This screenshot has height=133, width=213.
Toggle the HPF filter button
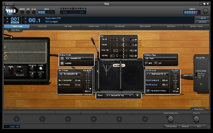coord(146,63)
